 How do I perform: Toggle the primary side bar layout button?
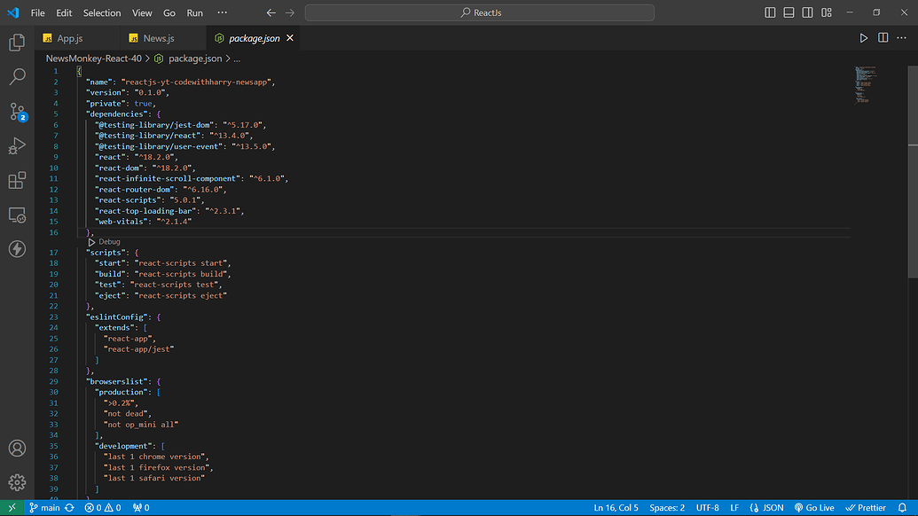pyautogui.click(x=769, y=13)
